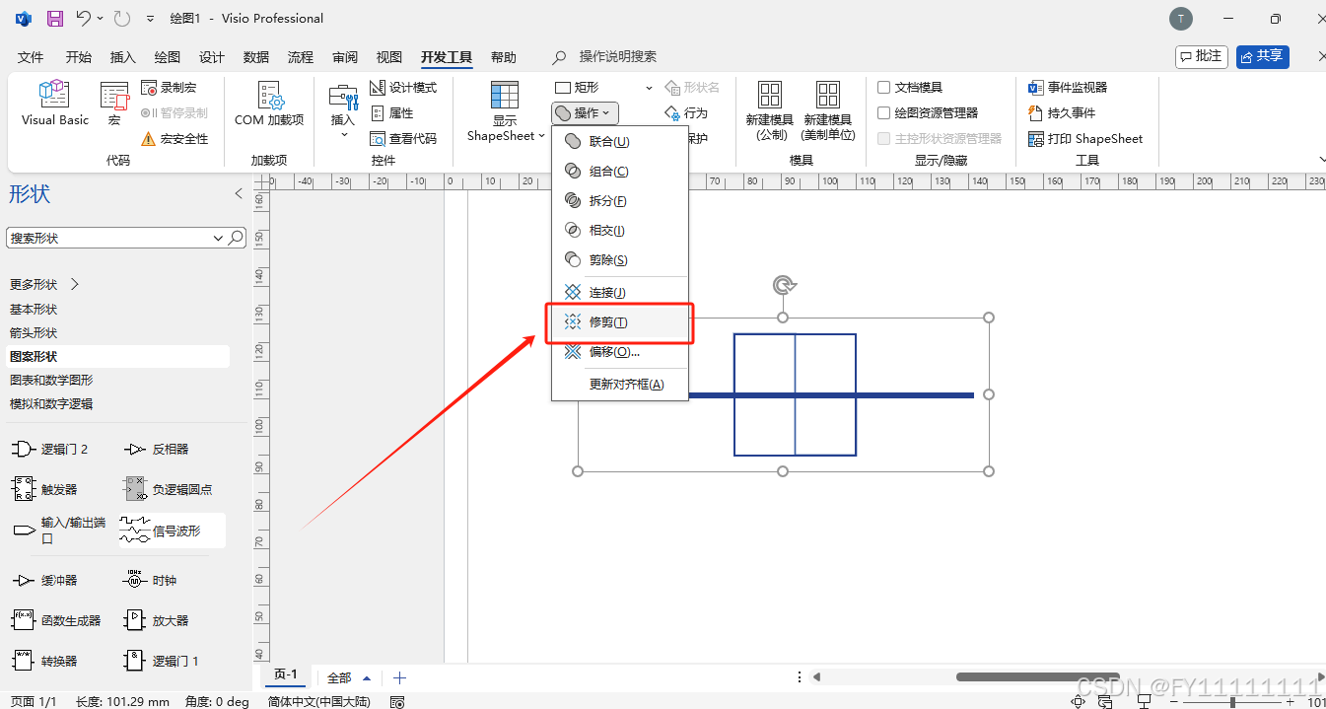The height and width of the screenshot is (709, 1326).
Task: Open 事件监视器 event monitor
Action: tap(1068, 88)
